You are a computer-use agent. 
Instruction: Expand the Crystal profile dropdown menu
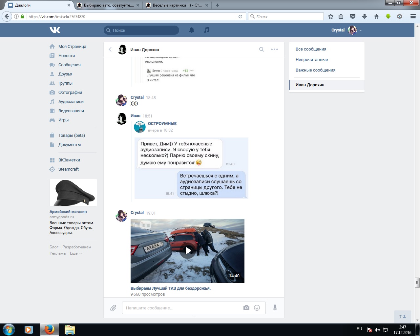tap(361, 31)
